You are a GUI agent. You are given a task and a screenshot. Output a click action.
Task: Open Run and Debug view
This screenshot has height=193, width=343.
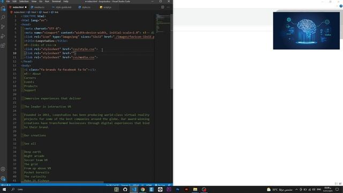tap(3, 36)
